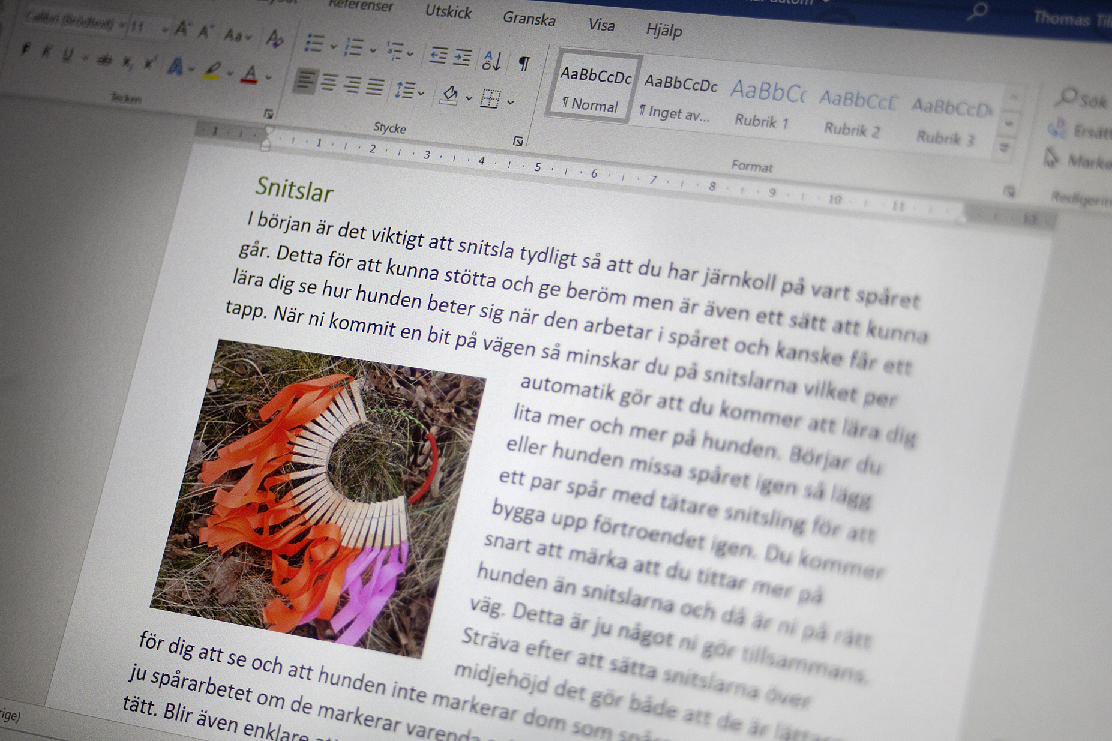Expand bullet list style arrow
The width and height of the screenshot is (1112, 741).
click(332, 46)
